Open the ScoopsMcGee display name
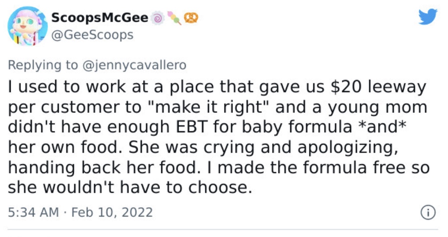448x237 pixels. [100, 18]
